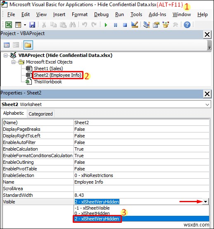Click the Break pause icon
Image resolution: width=214 pixels, height=229 pixels.
(x=115, y=25)
